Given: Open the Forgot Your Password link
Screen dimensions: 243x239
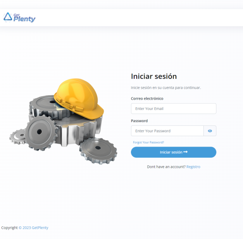Looking at the screenshot, I should tap(148, 142).
